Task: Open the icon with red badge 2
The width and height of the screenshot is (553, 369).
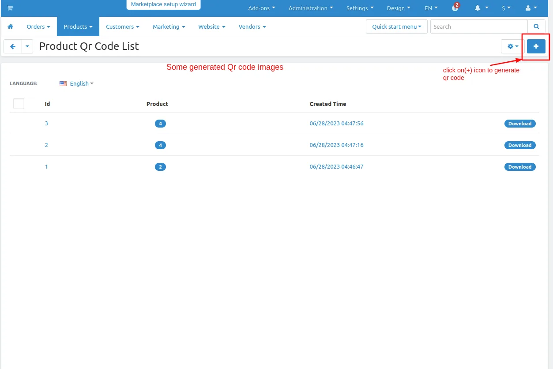Action: coord(455,8)
